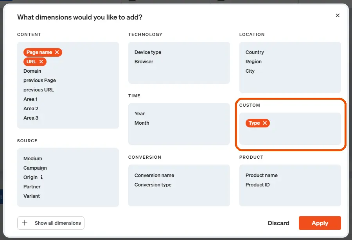352x240 pixels.
Task: Show all dimensions
Action: coord(57,223)
